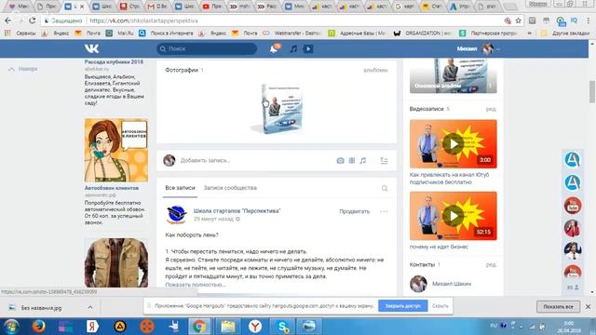The width and height of the screenshot is (596, 335).
Task: Open Школа стартапов "Перспектива" post author link
Action: coord(237,211)
